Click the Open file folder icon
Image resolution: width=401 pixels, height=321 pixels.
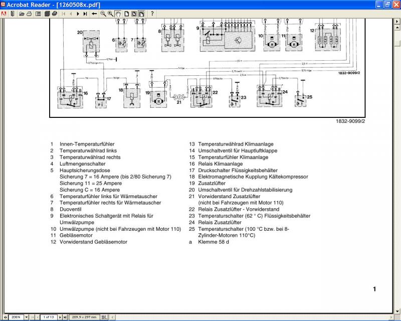pos(22,14)
